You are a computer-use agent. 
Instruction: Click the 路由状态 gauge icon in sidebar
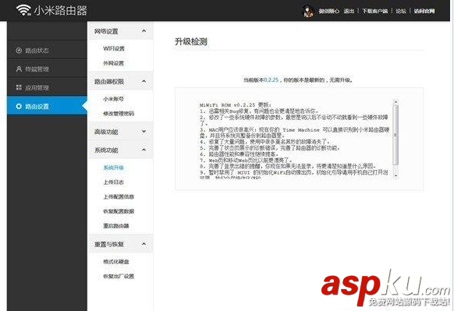pyautogui.click(x=19, y=51)
